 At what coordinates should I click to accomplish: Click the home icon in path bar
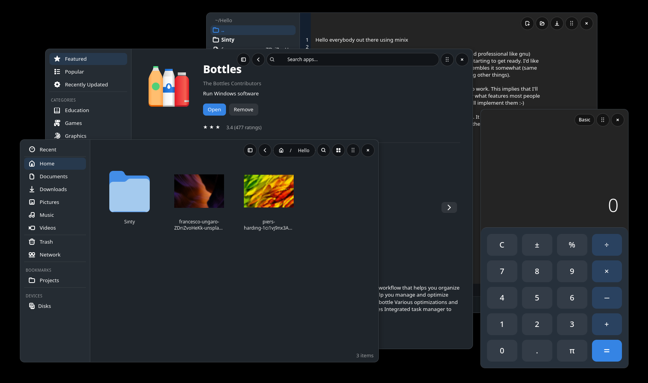281,150
